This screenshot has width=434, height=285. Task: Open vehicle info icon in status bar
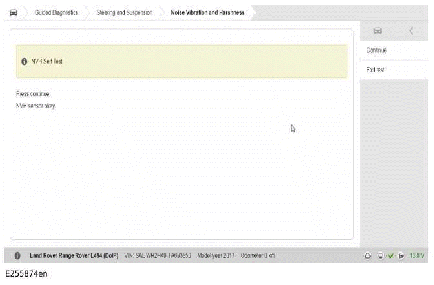pos(17,256)
